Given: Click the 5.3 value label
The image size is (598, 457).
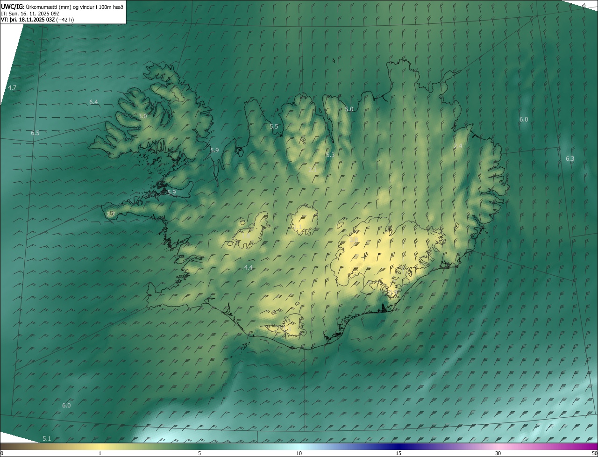Looking at the screenshot, I should [330, 155].
